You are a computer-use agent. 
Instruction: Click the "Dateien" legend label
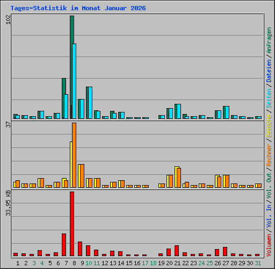coord(269,70)
